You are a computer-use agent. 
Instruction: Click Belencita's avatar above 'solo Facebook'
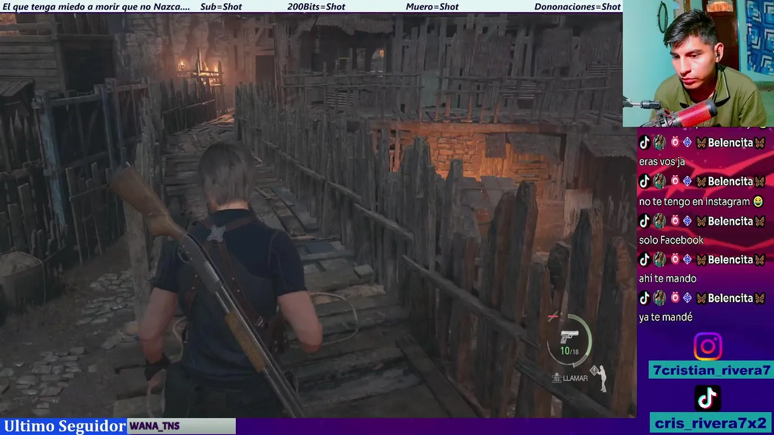click(x=659, y=221)
